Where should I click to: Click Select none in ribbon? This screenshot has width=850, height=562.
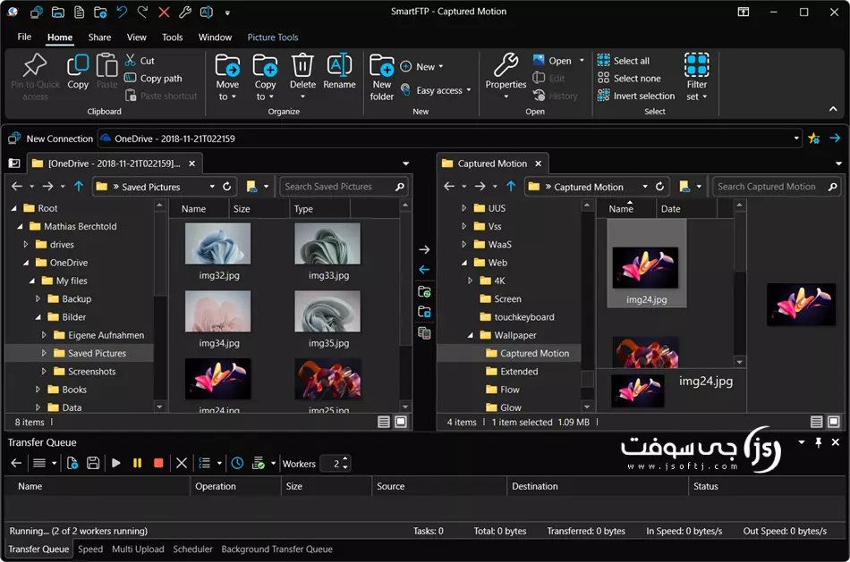[x=629, y=78]
